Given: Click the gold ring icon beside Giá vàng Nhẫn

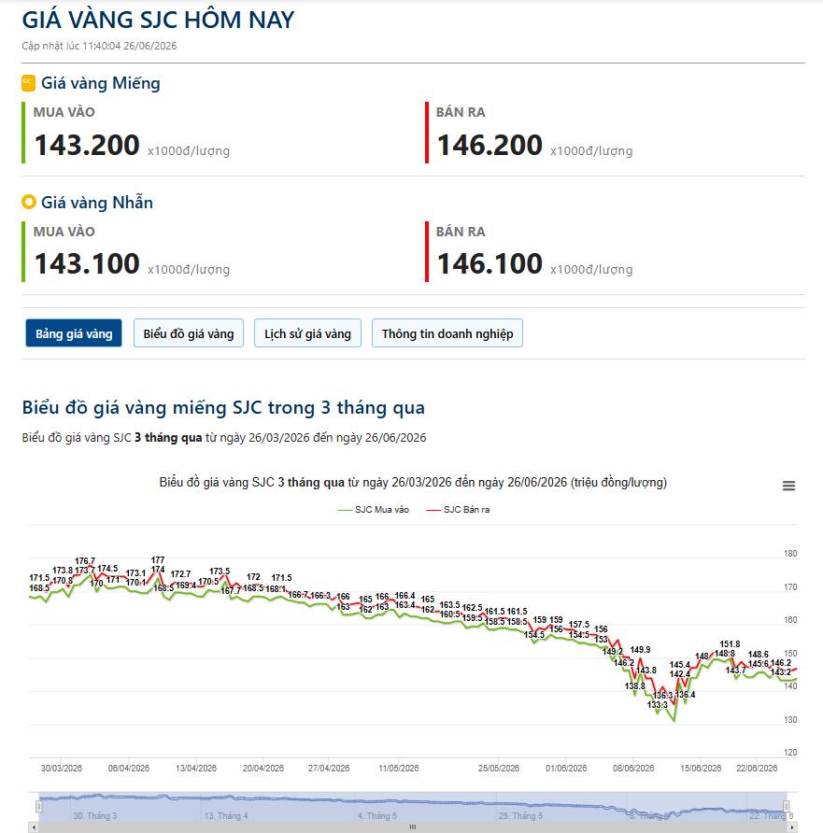Looking at the screenshot, I should click(28, 202).
